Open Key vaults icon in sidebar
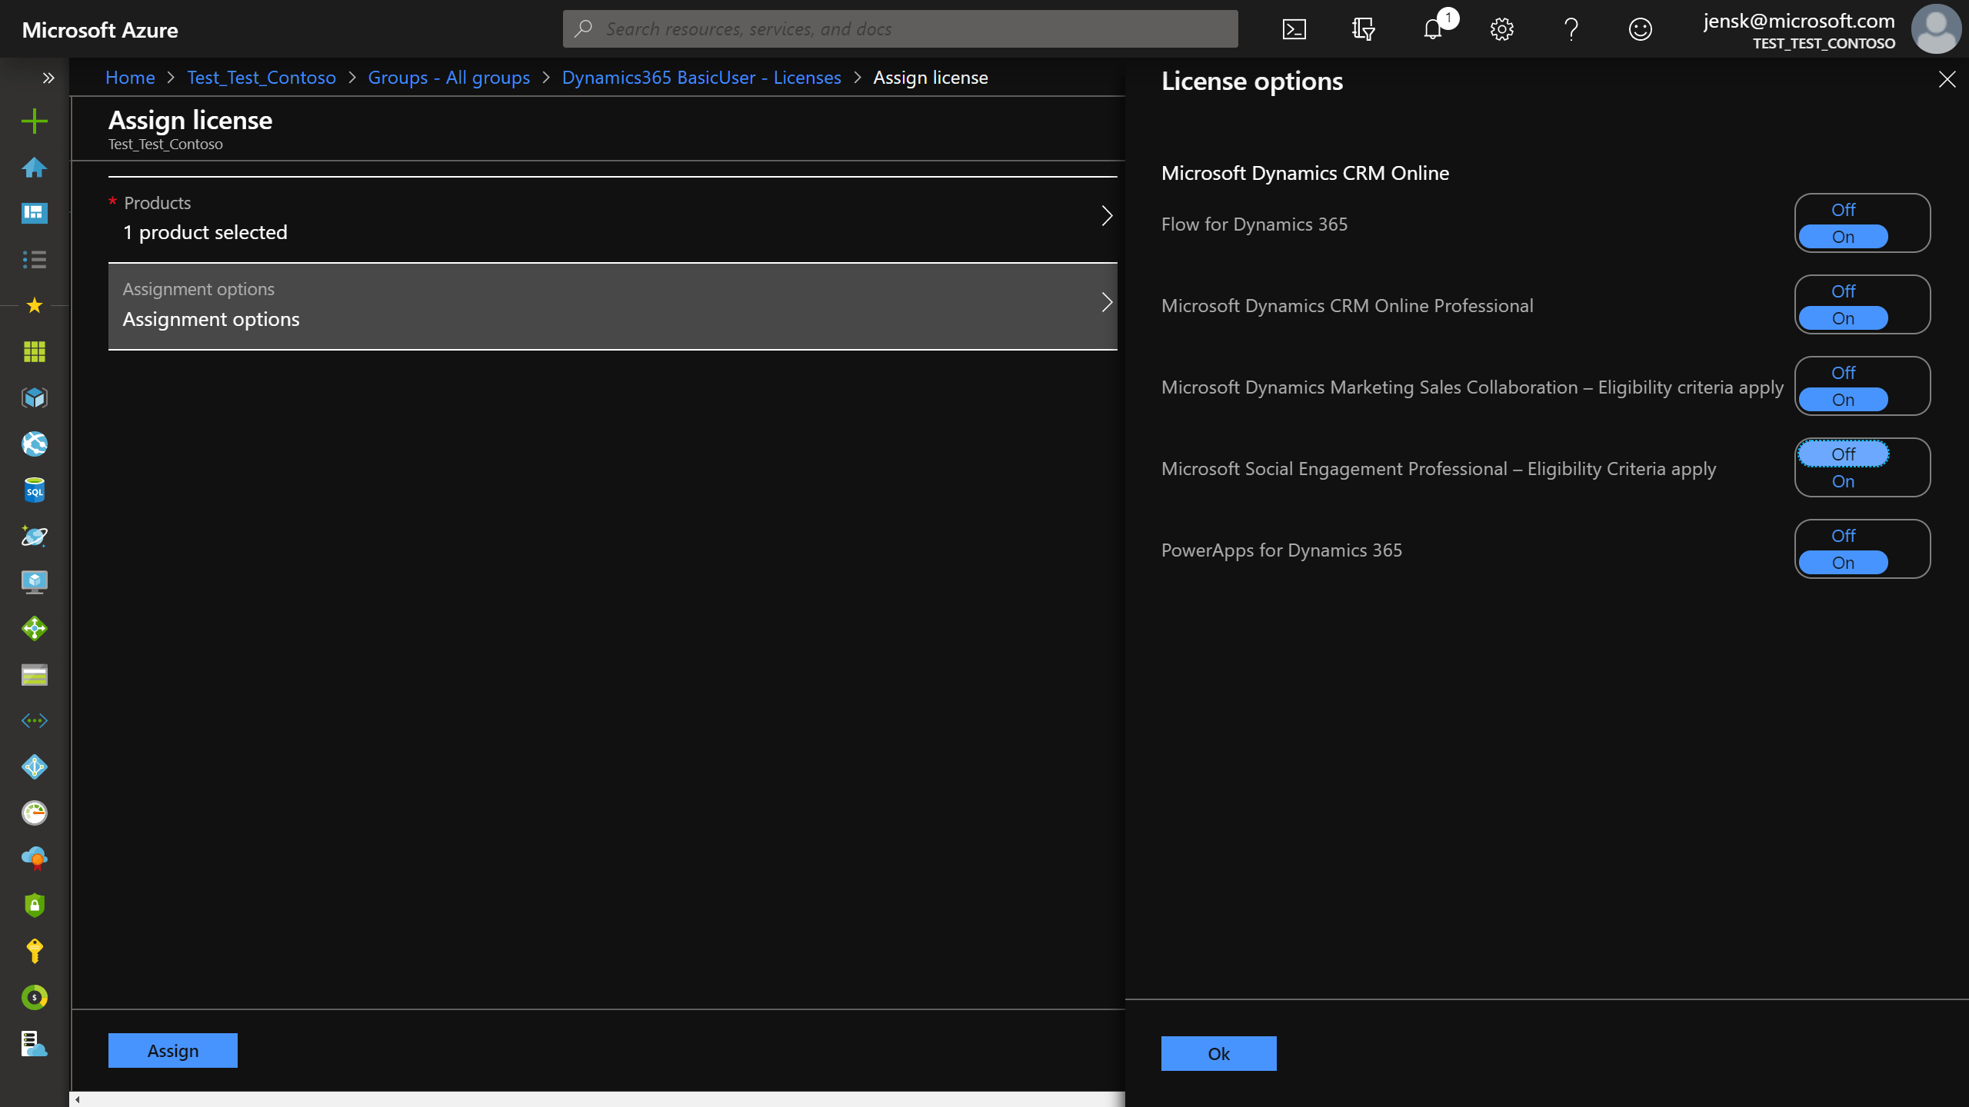This screenshot has height=1107, width=1969. click(x=35, y=951)
